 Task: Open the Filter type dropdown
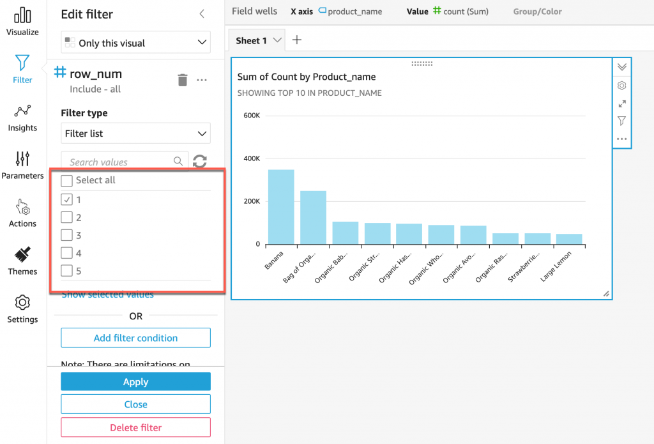(135, 134)
